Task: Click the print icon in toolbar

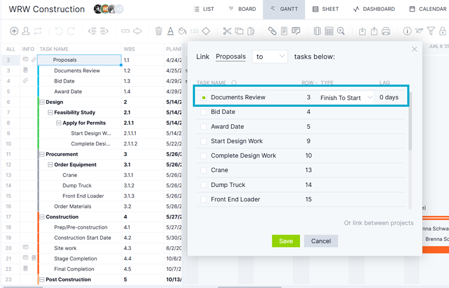Action: (386, 31)
